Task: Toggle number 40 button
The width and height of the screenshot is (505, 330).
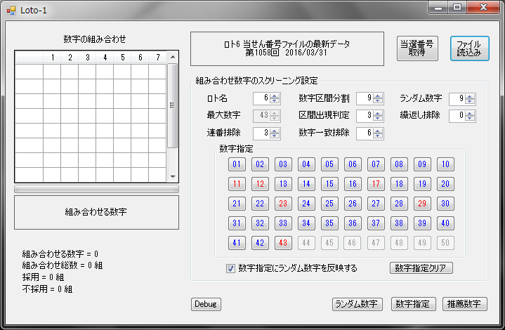Action: point(445,223)
